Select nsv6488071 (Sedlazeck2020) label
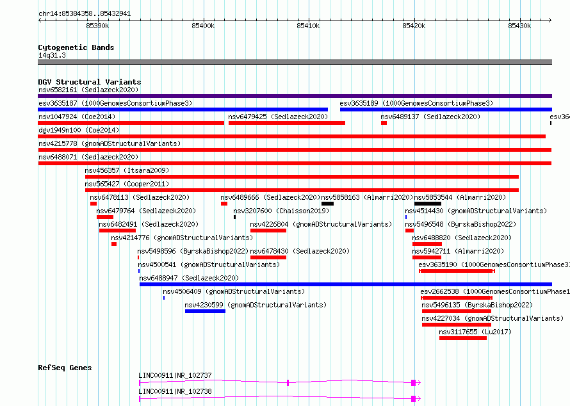This screenshot has height=406, width=570. (88, 157)
